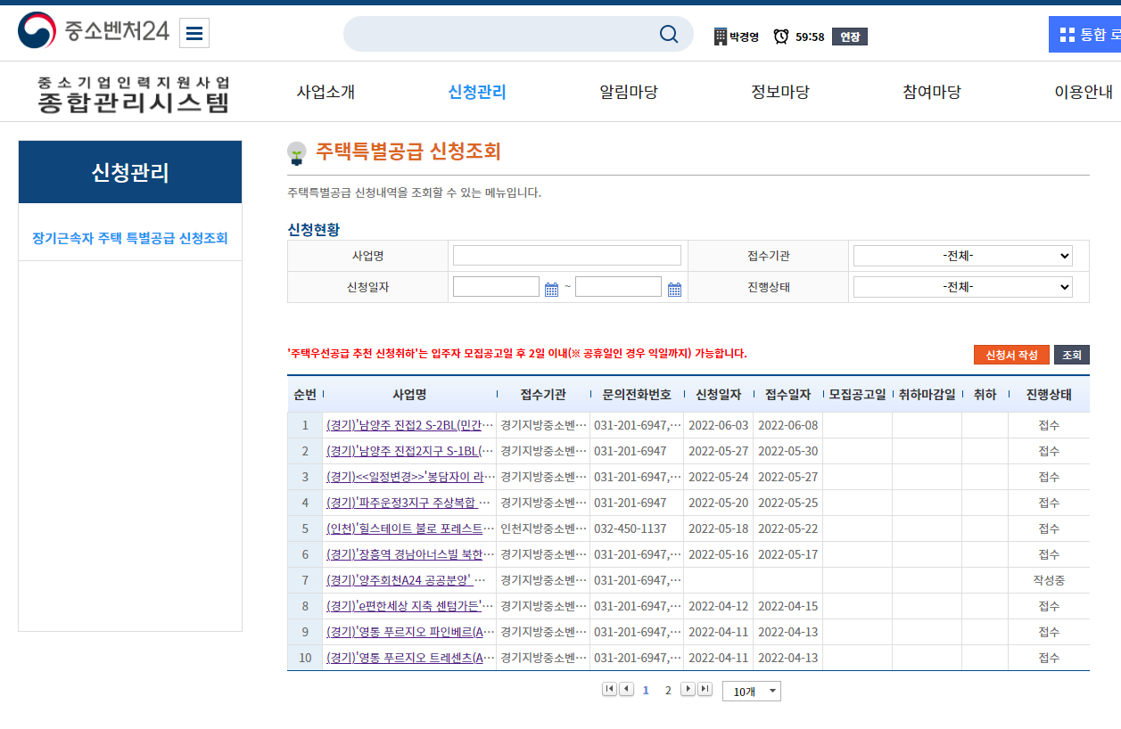Click the search magnifier icon

tap(669, 34)
